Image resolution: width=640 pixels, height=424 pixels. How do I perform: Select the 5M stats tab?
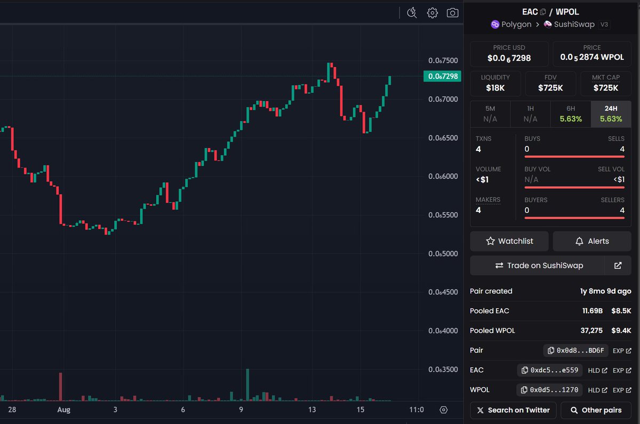[x=490, y=114]
